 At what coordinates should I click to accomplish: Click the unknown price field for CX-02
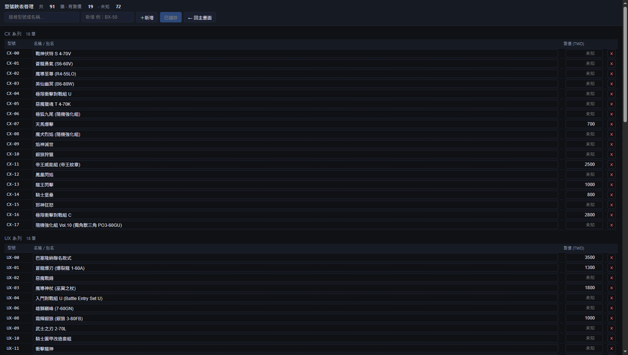coord(584,74)
